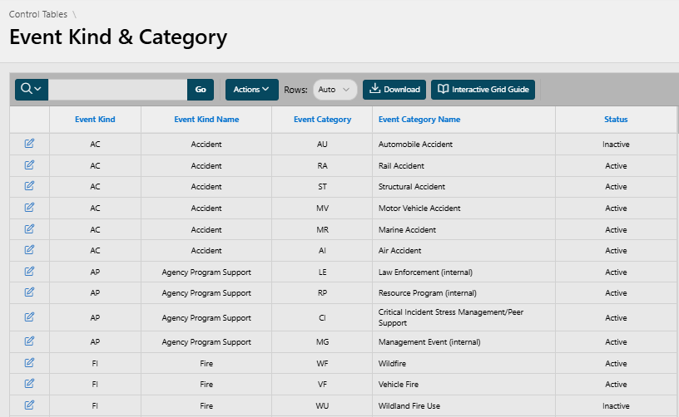This screenshot has height=417, width=679.
Task: Click the 'MV' event category cell
Action: pos(322,208)
